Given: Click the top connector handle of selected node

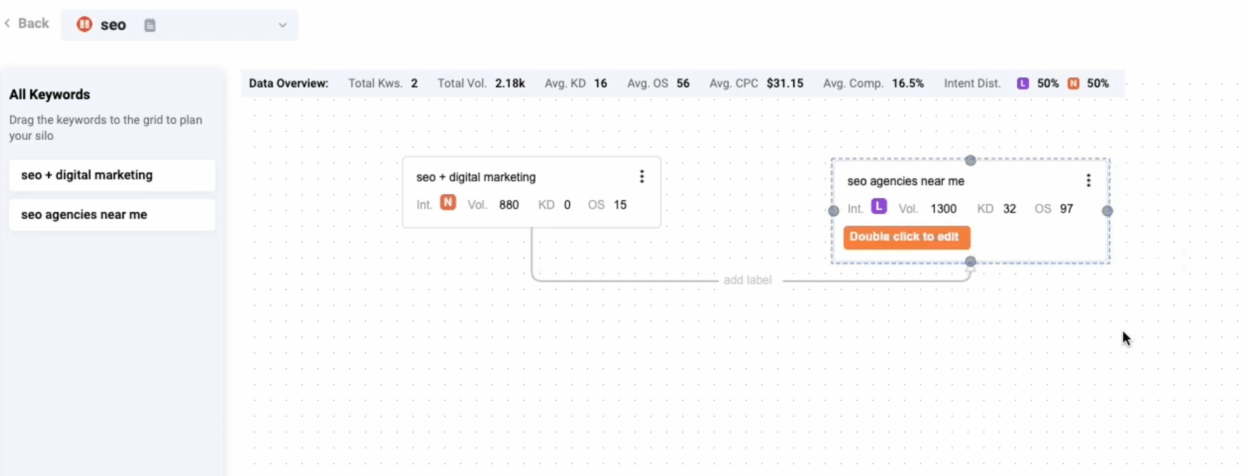Looking at the screenshot, I should pos(970,160).
